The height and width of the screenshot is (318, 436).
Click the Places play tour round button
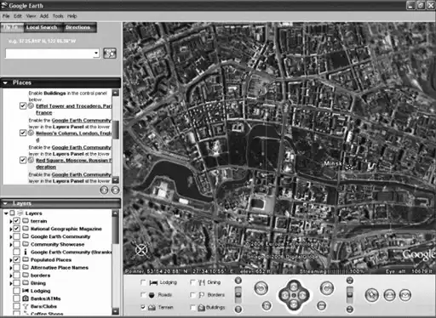[x=104, y=190]
